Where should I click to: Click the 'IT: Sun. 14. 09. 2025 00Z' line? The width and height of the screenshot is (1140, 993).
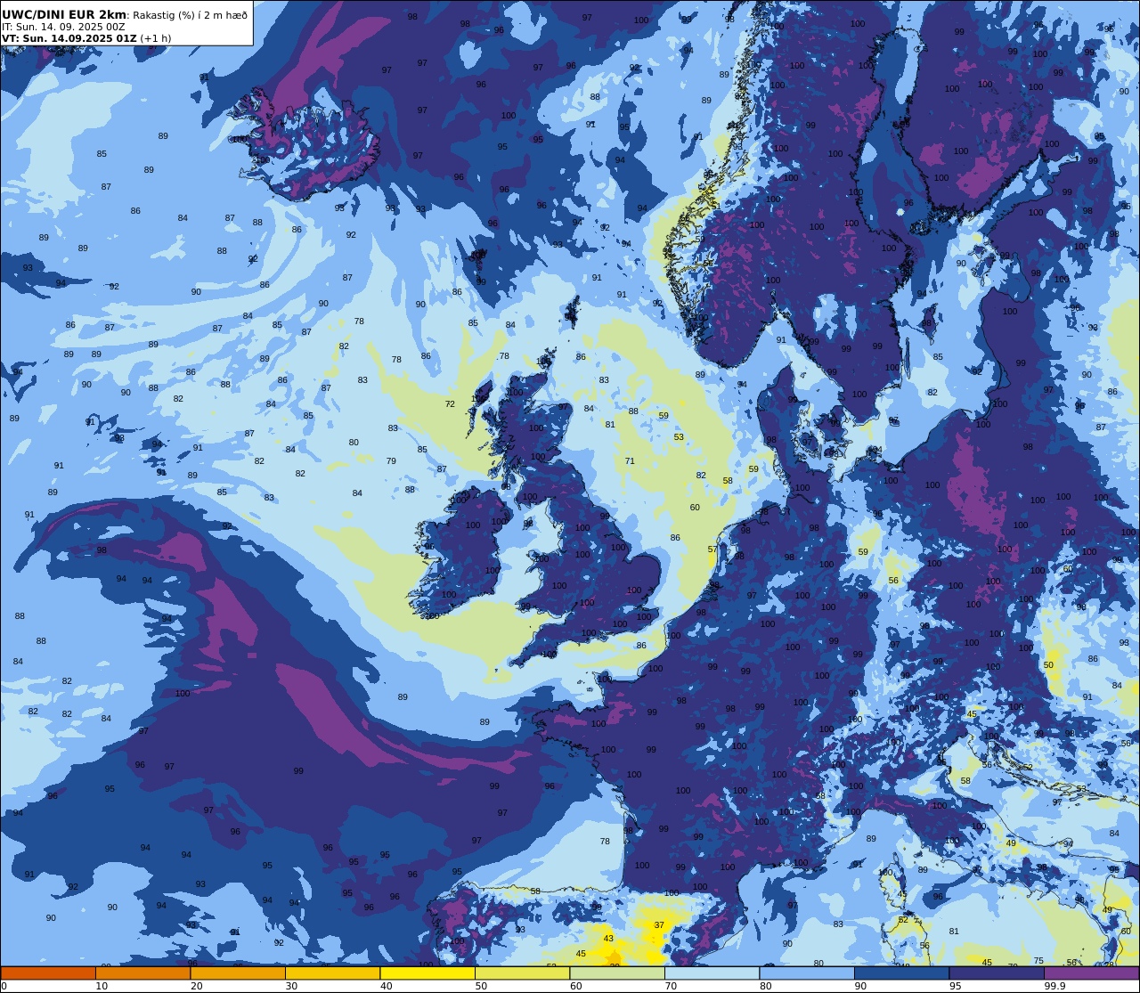[x=63, y=27]
